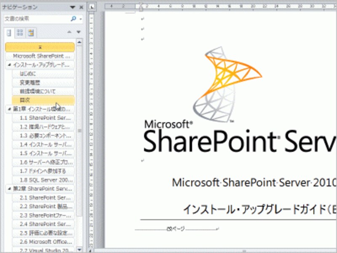Click the large 'SharePoint Serv' logo text
This screenshot has height=253, width=337.
click(240, 141)
